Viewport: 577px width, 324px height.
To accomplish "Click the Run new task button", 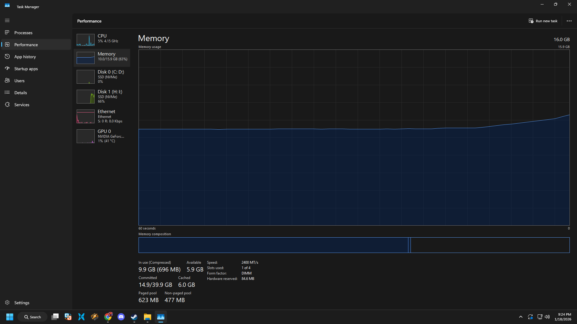I will point(543,21).
